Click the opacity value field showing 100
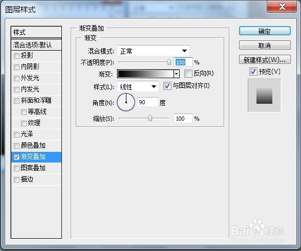 point(183,62)
